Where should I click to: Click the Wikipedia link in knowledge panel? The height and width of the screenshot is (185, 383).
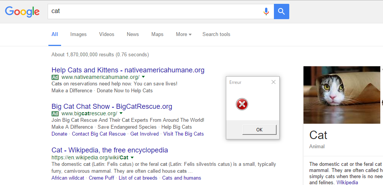pos(347,183)
